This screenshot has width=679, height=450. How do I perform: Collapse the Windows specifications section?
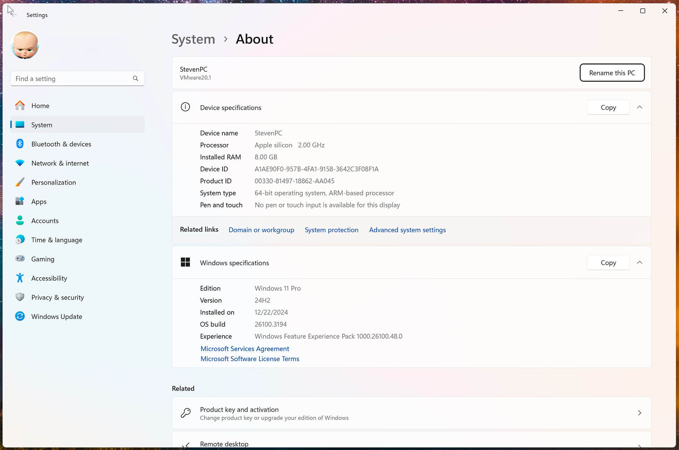pos(639,262)
